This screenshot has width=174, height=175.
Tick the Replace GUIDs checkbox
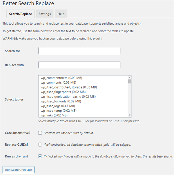40,145
